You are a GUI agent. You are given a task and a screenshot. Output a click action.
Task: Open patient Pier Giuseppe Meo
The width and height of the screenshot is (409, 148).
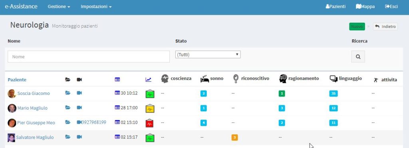pos(36,122)
